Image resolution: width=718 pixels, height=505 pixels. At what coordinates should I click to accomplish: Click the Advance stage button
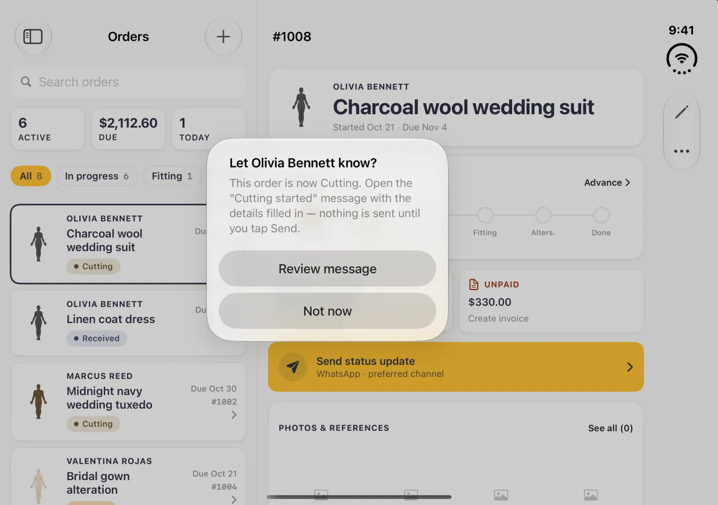(x=607, y=182)
